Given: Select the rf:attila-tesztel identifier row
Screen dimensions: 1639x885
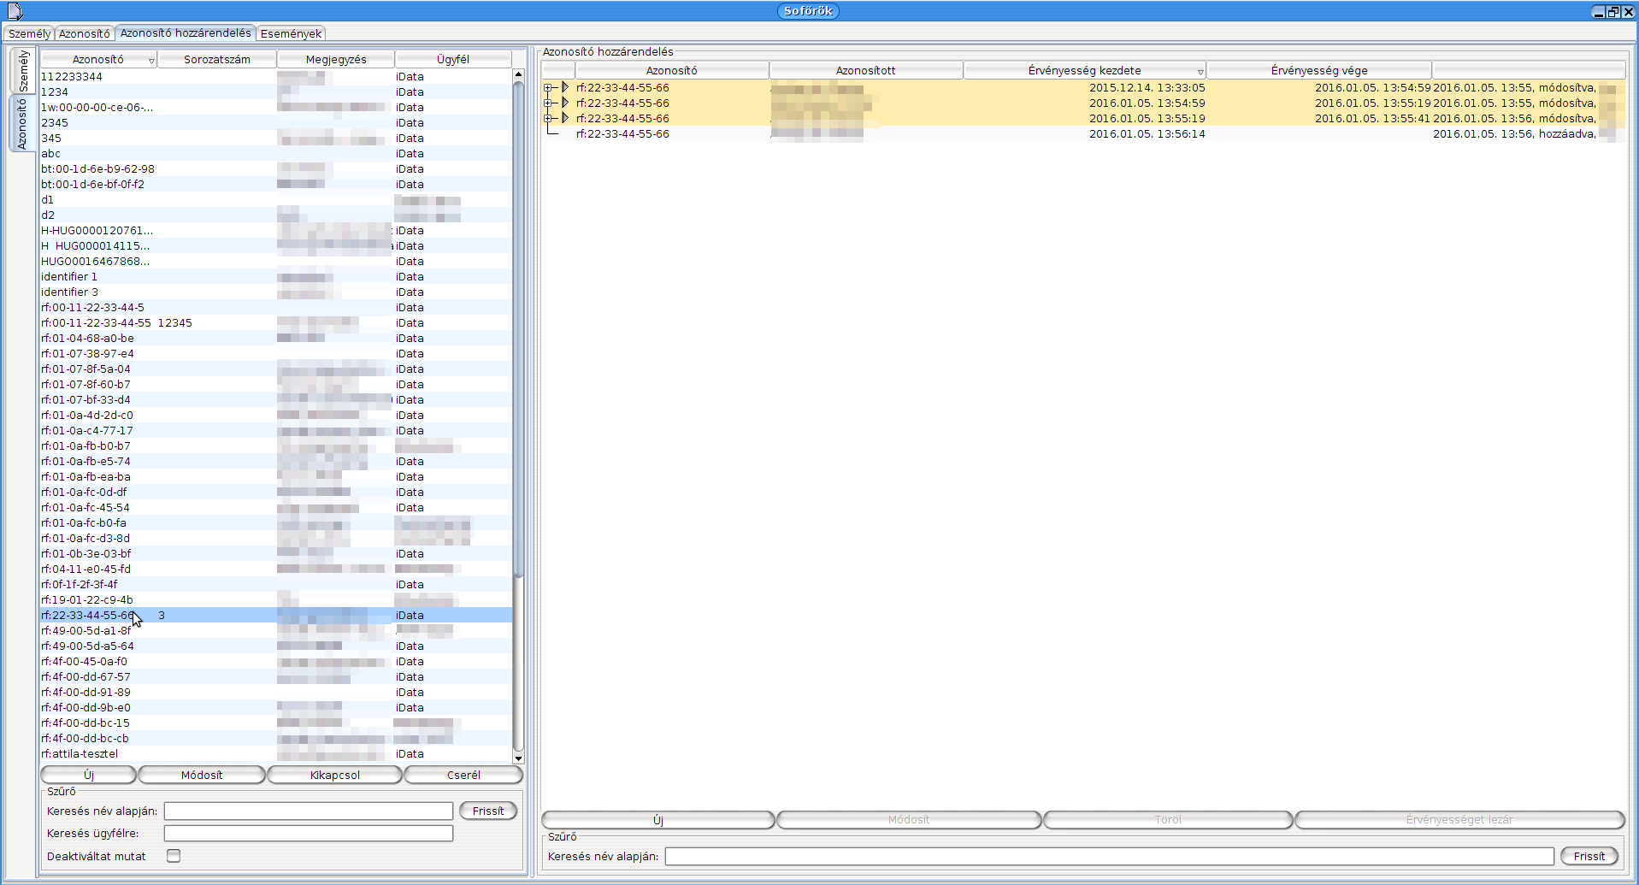Looking at the screenshot, I should [80, 754].
